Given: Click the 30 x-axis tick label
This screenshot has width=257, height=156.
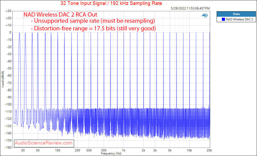Looking at the screenshot, I should pyautogui.click(x=23, y=150).
